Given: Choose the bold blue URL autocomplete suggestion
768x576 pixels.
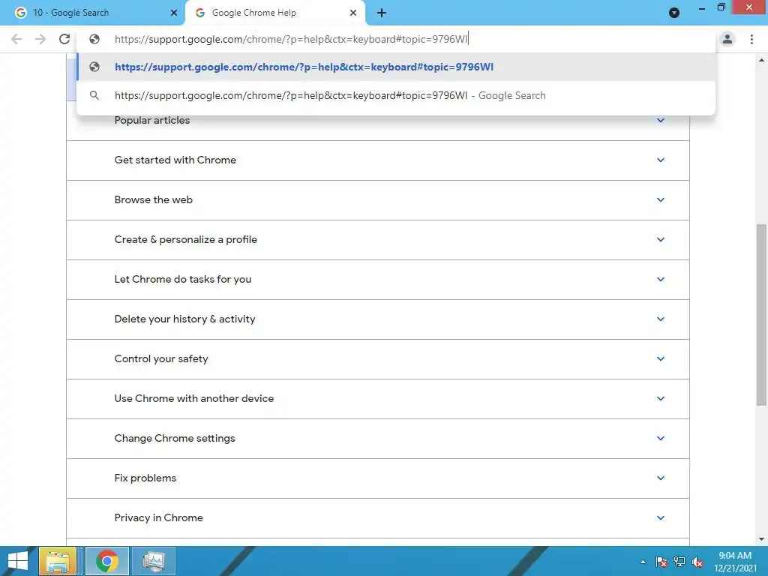Looking at the screenshot, I should (x=396, y=67).
